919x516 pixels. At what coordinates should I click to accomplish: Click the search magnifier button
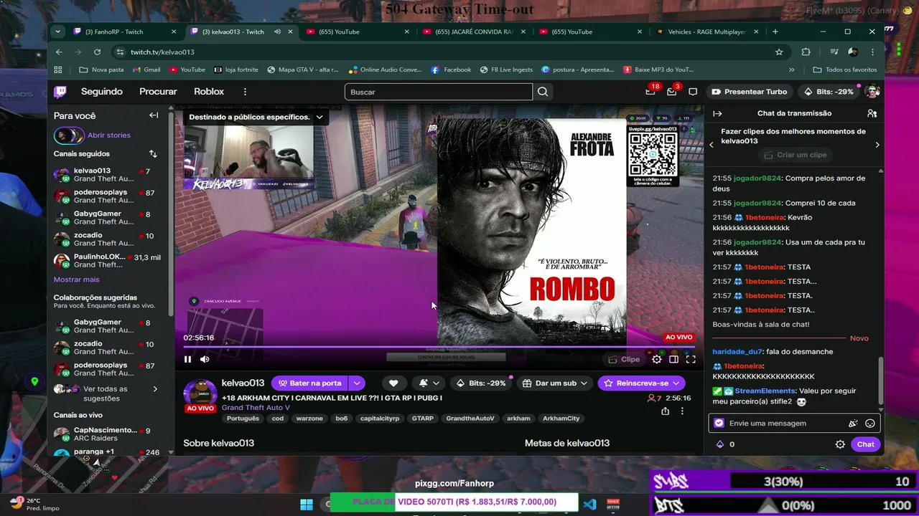(x=543, y=92)
